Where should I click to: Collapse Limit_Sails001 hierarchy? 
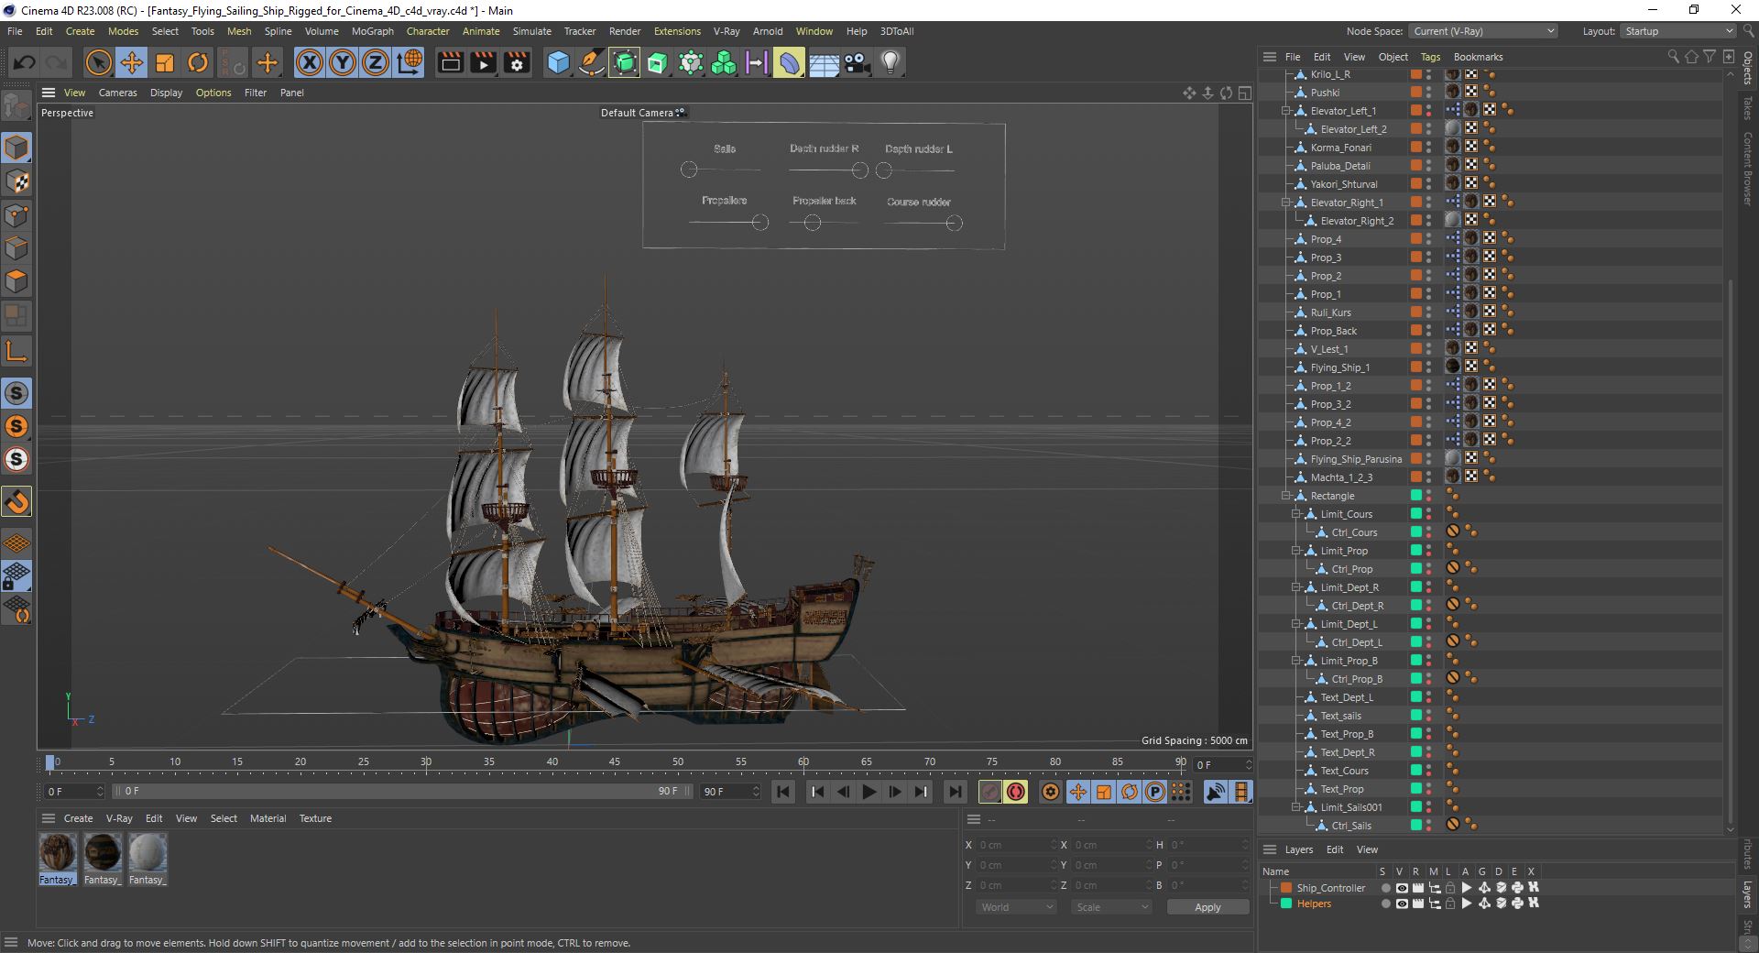(1295, 807)
